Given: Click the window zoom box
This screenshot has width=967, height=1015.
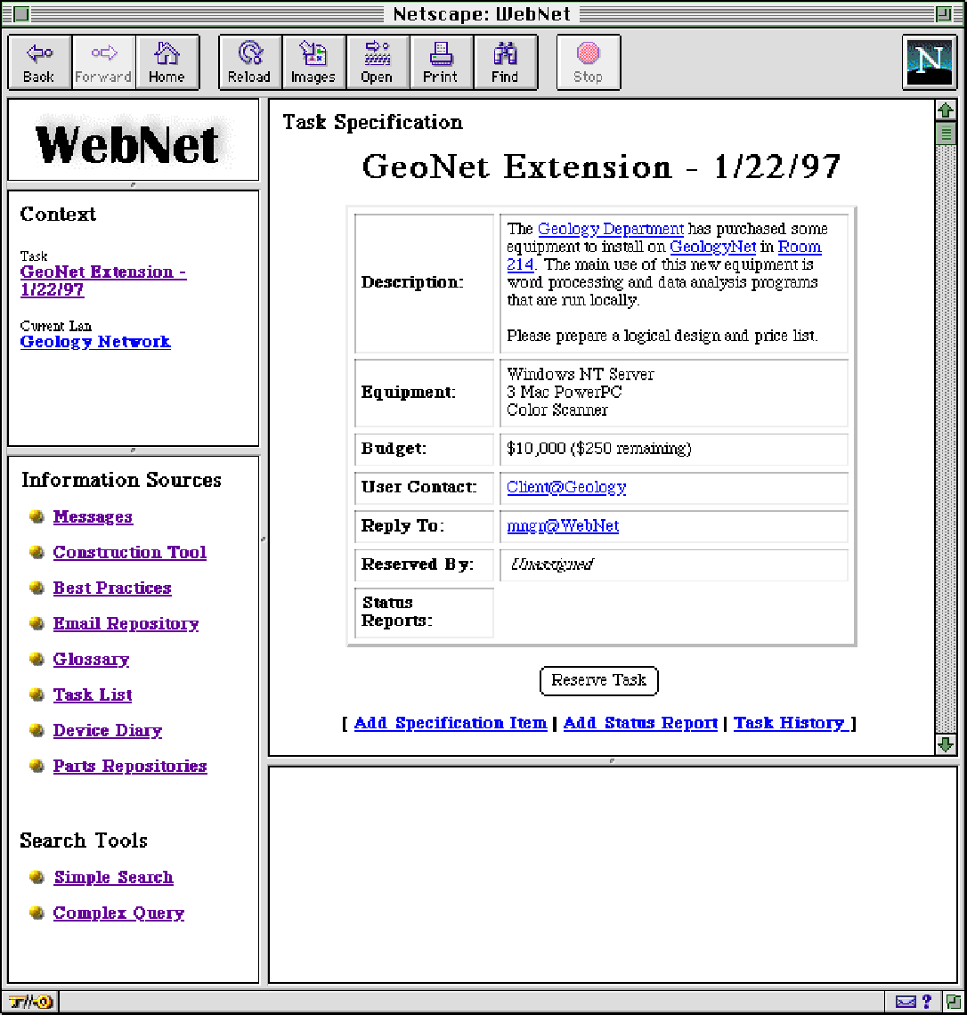Looking at the screenshot, I should click(x=943, y=13).
